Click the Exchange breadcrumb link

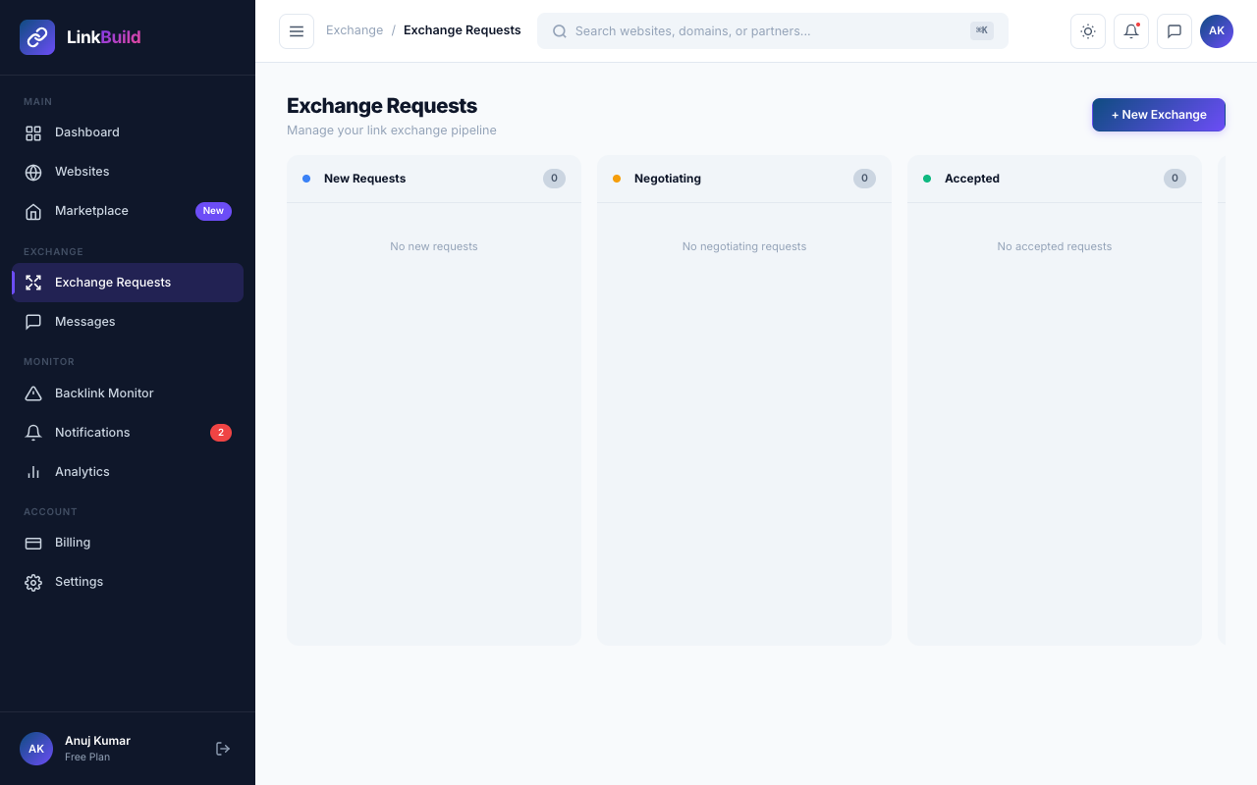tap(355, 30)
